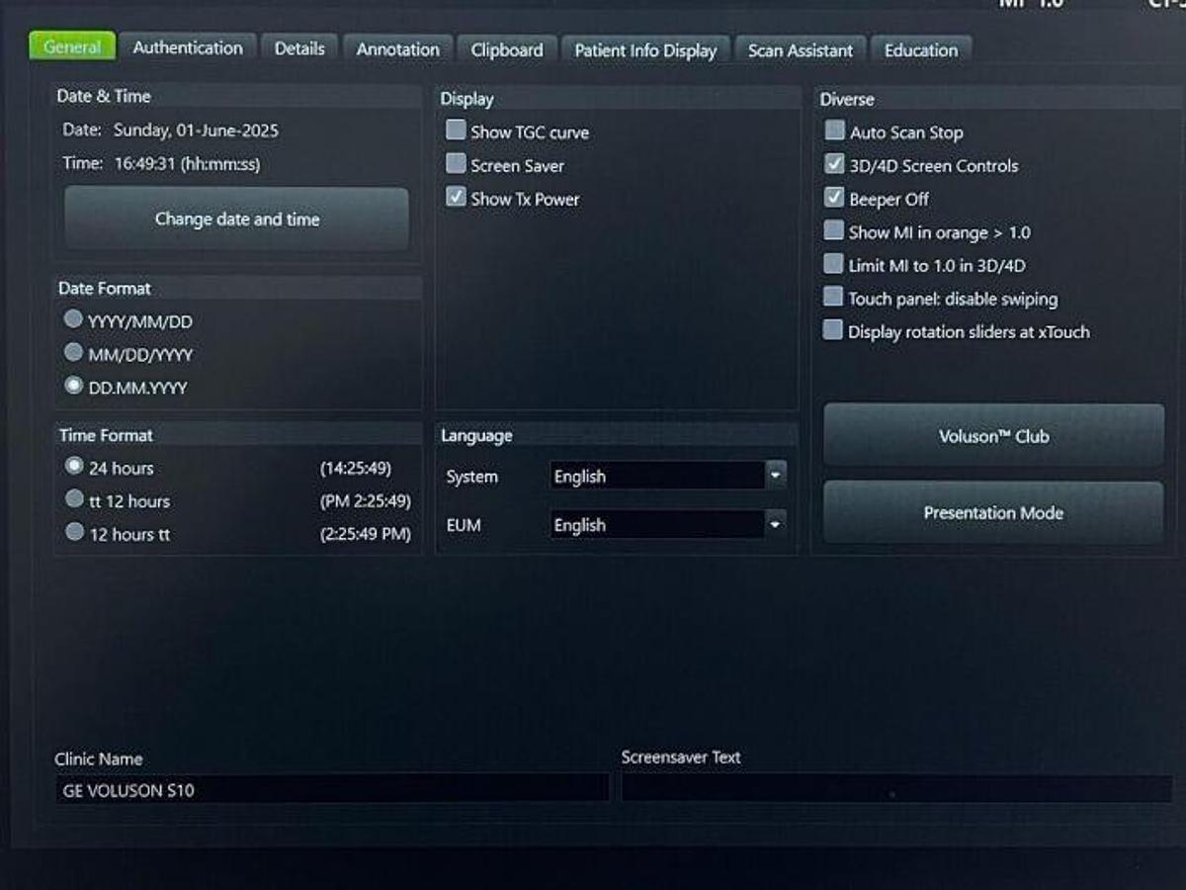Switch to the Annotation tab
Screen dimensions: 1186x890
[398, 49]
